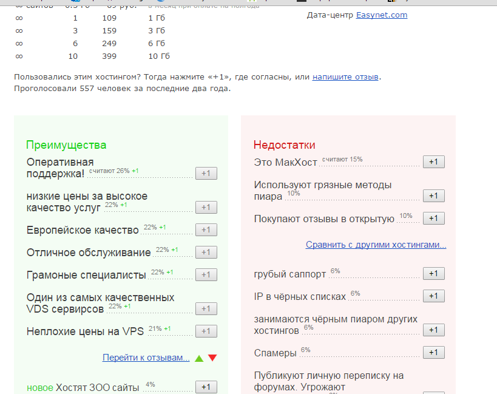Vote +1 for 'Грамоные специалисты'

coord(206,275)
